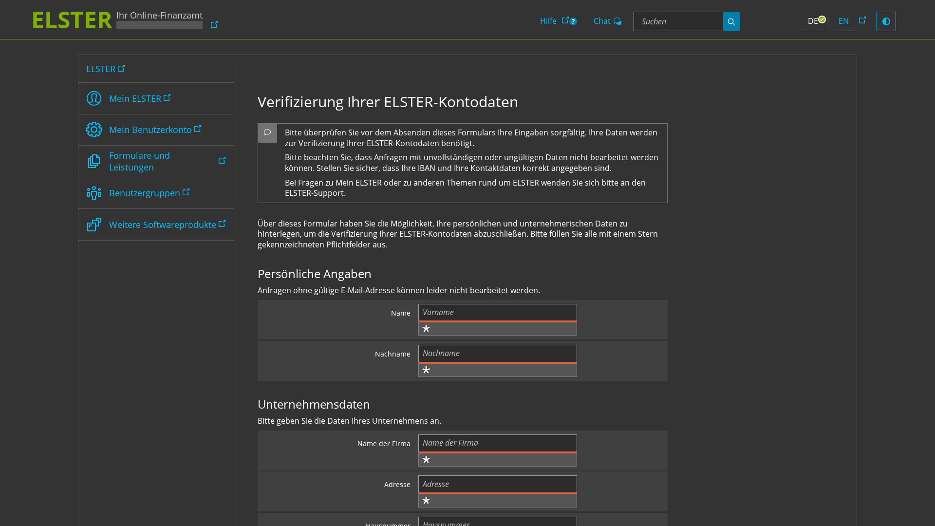Screen dimensions: 935x526
Task: Click the Mein Benutzerkonto external link arrow
Action: click(x=198, y=129)
